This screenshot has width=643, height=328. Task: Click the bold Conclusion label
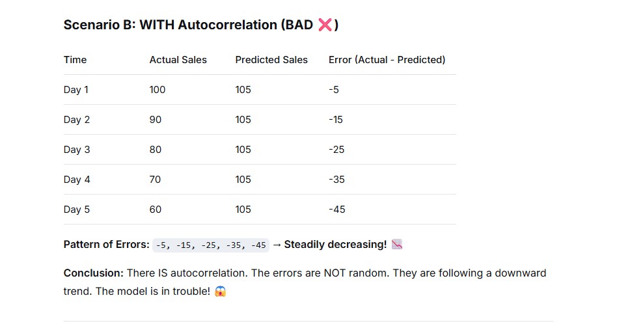[94, 273]
